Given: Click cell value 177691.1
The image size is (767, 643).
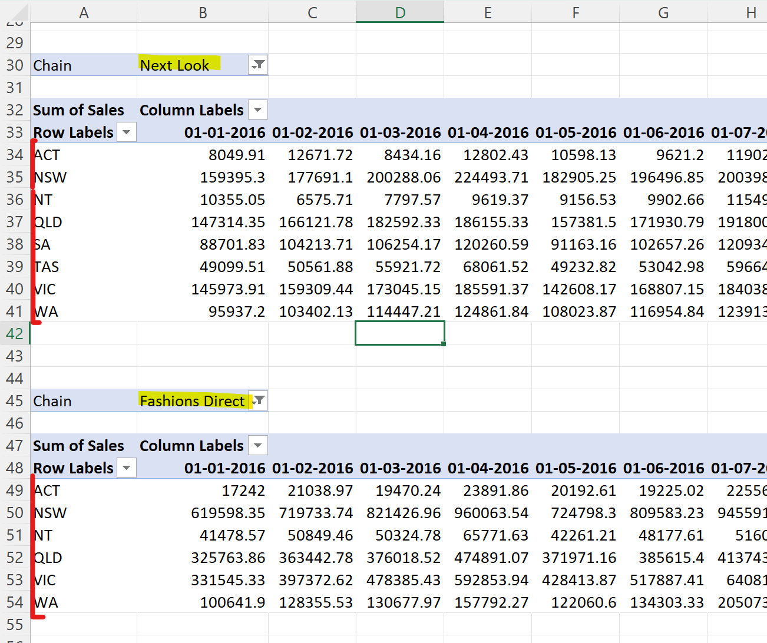Looking at the screenshot, I should pos(312,177).
